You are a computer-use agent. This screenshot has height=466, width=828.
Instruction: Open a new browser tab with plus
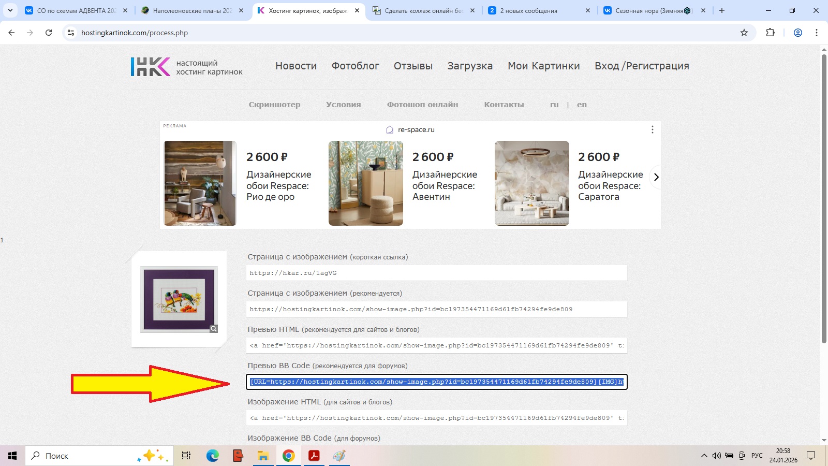(x=722, y=10)
